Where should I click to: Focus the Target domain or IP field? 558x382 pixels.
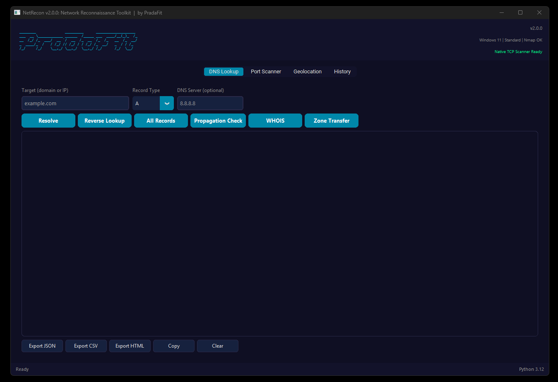(75, 103)
